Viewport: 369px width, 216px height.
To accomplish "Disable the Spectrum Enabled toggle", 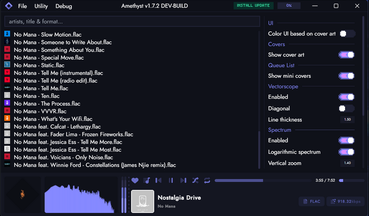I will (347, 140).
